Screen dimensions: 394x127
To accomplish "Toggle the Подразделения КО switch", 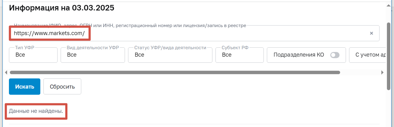I will click(335, 55).
